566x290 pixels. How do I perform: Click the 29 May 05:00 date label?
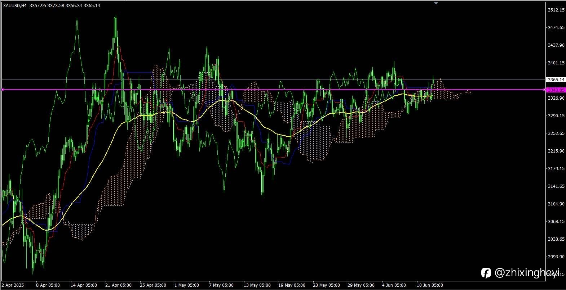coord(361,285)
